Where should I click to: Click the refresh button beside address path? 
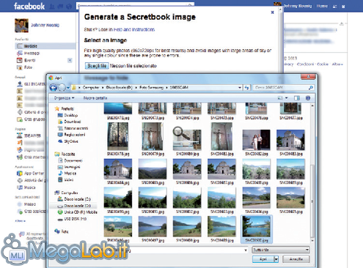pos(246,87)
